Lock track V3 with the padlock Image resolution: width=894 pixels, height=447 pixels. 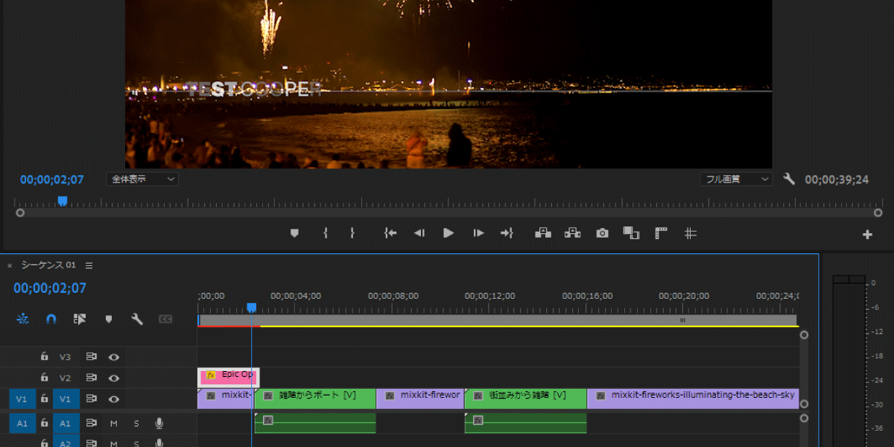[45, 357]
